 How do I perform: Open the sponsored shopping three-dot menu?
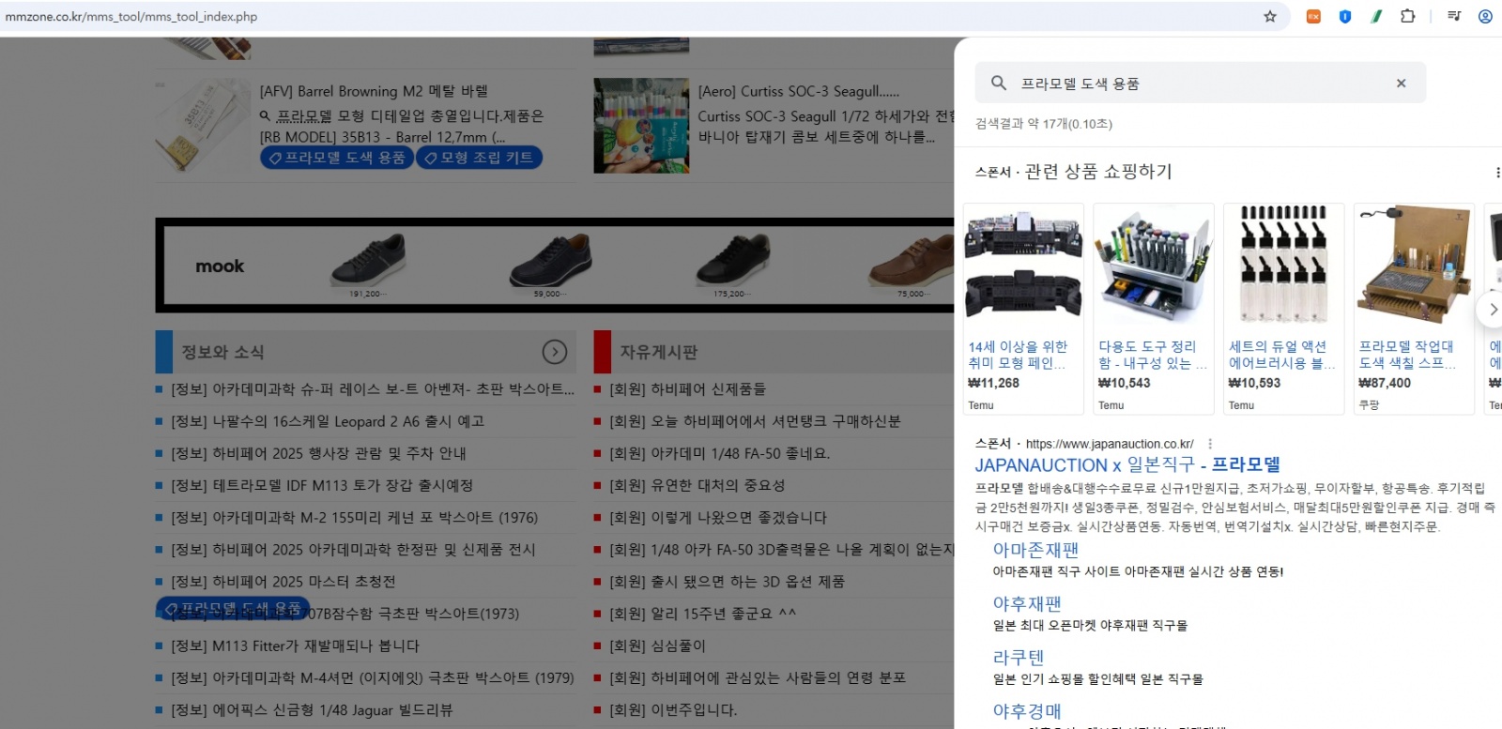pyautogui.click(x=1496, y=173)
